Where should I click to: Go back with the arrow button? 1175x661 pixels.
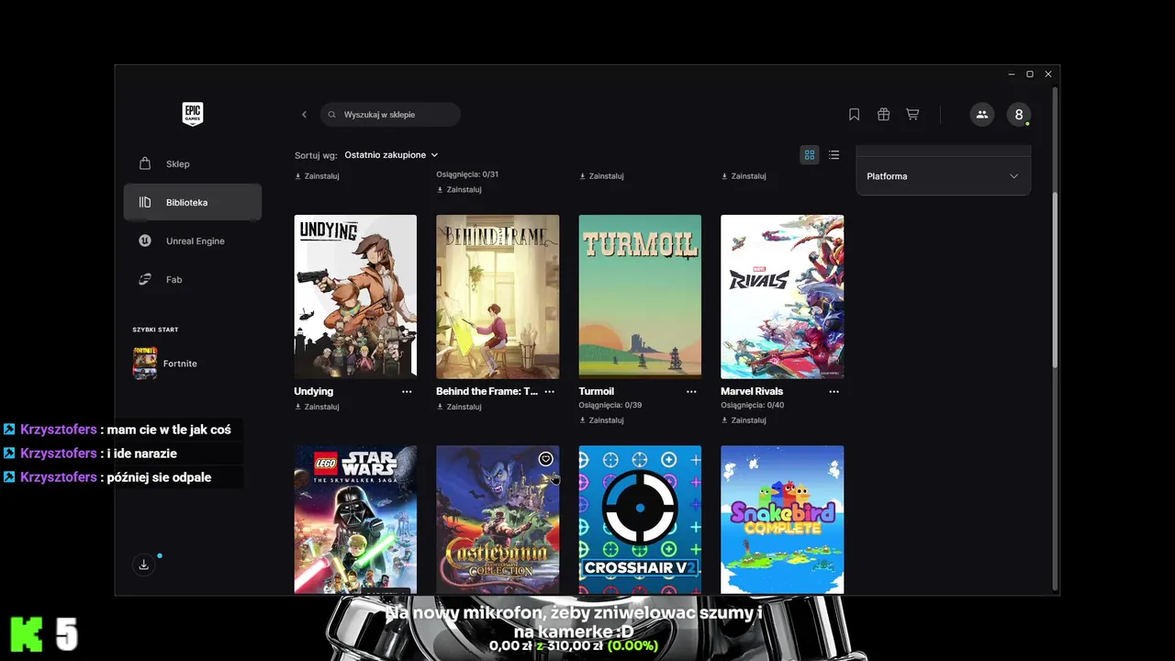click(x=304, y=115)
